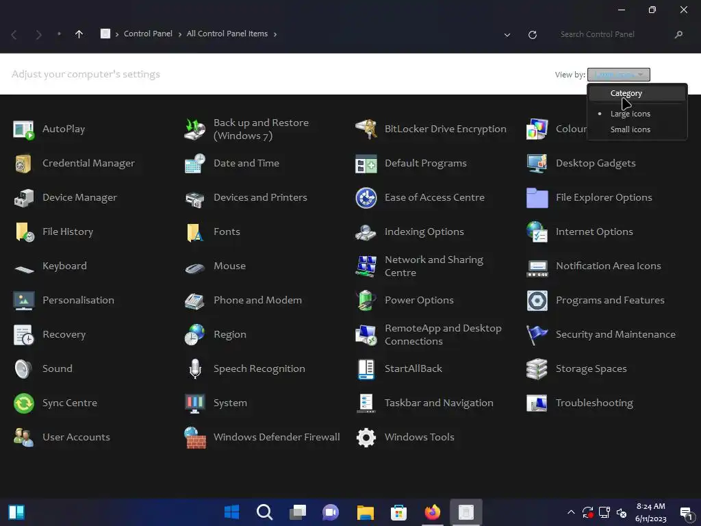
Task: Click the Fonts folder icon
Action: point(195,232)
